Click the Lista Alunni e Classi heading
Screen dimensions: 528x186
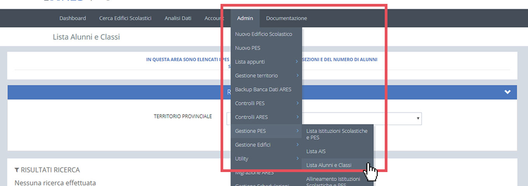pyautogui.click(x=86, y=37)
